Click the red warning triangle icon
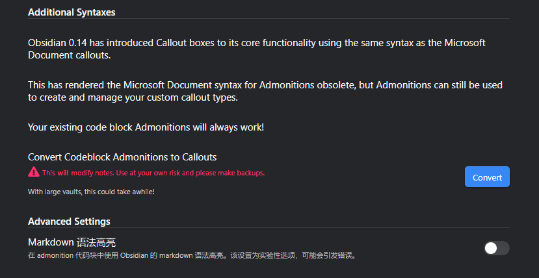The width and height of the screenshot is (539, 278). click(x=34, y=171)
